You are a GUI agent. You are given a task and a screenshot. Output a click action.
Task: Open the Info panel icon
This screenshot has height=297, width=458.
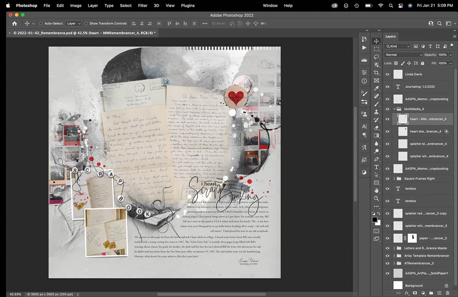coord(364,81)
